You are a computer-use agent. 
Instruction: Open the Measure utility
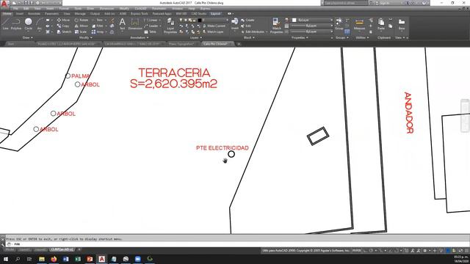tap(359, 24)
